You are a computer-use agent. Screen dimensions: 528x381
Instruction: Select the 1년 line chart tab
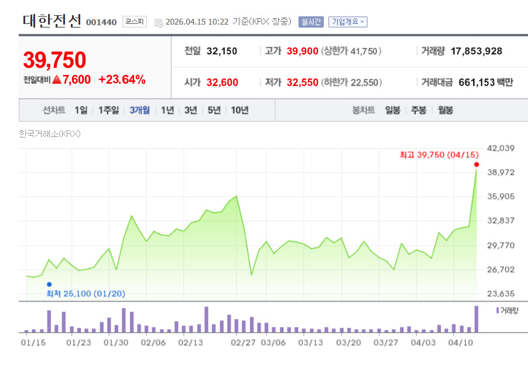pyautogui.click(x=167, y=110)
